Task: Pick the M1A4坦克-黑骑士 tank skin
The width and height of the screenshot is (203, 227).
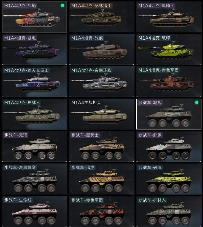Action: (x=169, y=17)
